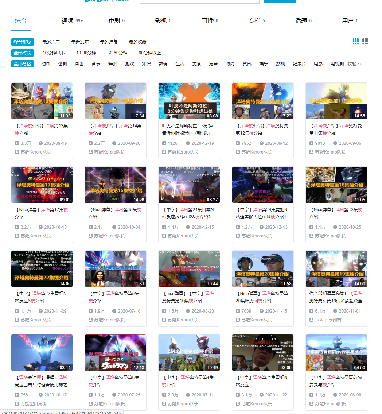Screen dimensions: 382x414
Task: Filter by 鬼畜 category
Action: pos(214,63)
